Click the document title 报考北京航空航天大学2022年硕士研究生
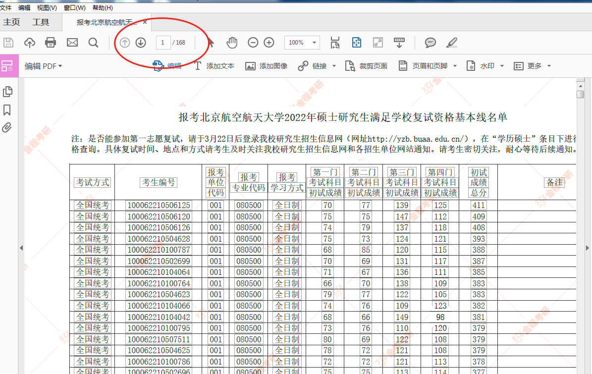592x374 pixels. (343, 117)
